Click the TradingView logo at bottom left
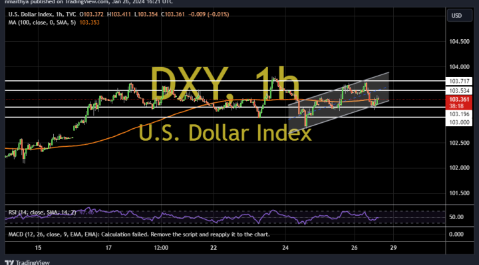This screenshot has width=479, height=265. pyautogui.click(x=27, y=262)
